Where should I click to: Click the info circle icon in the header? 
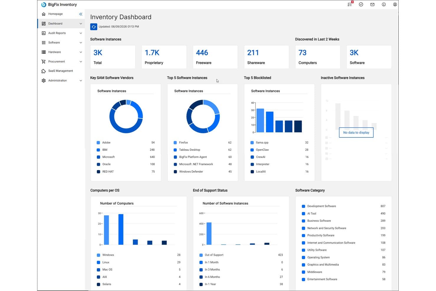[384, 4]
